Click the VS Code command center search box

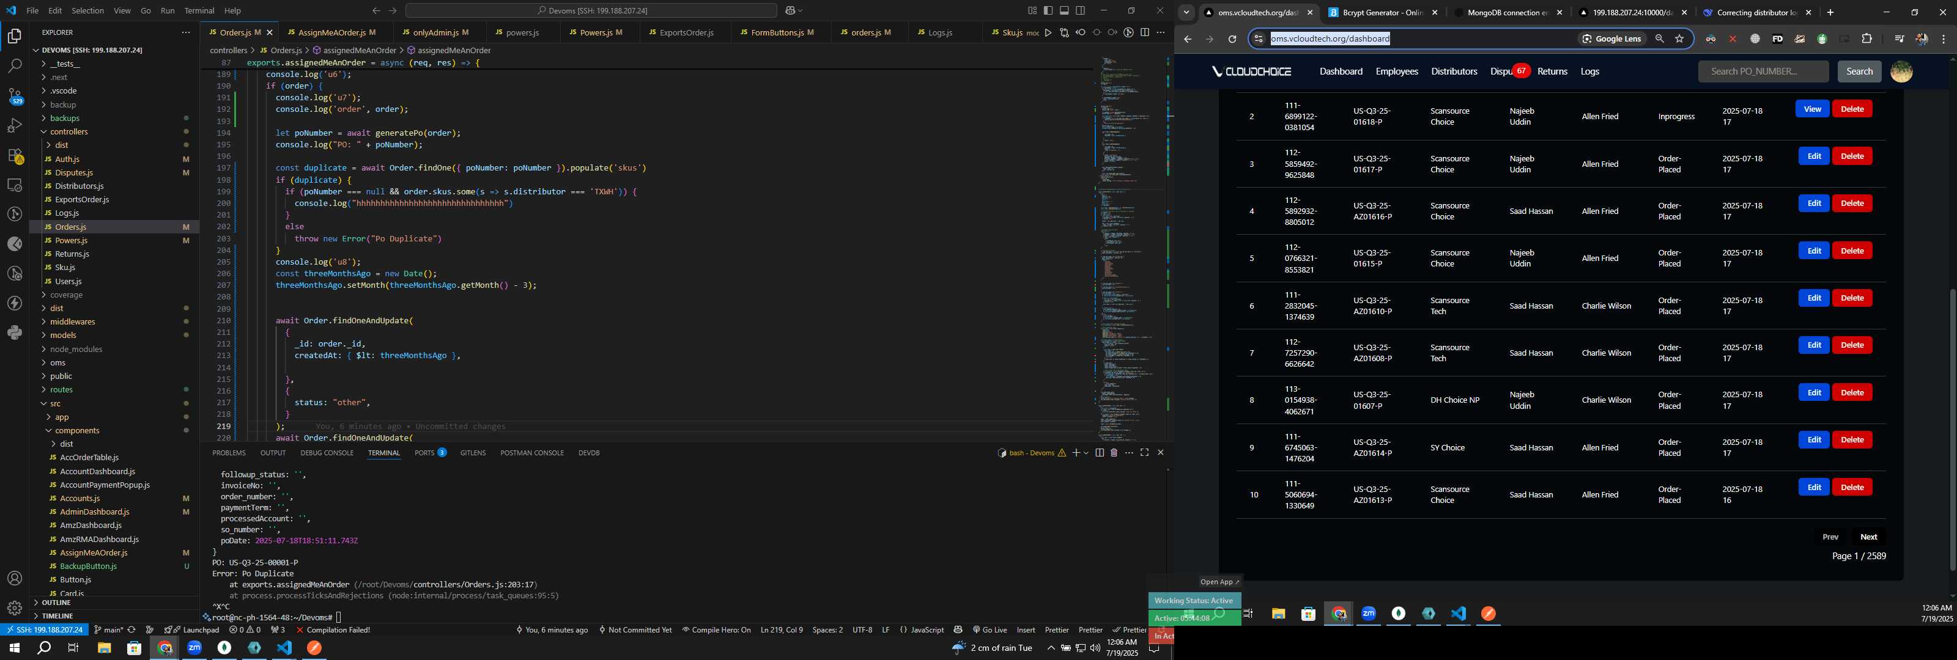(x=591, y=10)
